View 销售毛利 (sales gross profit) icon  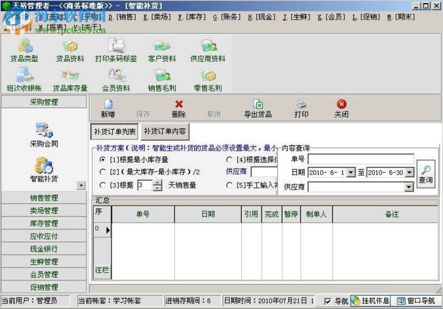161,80
